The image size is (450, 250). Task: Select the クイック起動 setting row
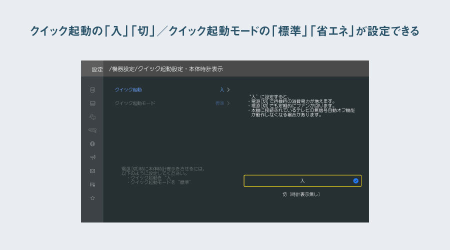172,90
